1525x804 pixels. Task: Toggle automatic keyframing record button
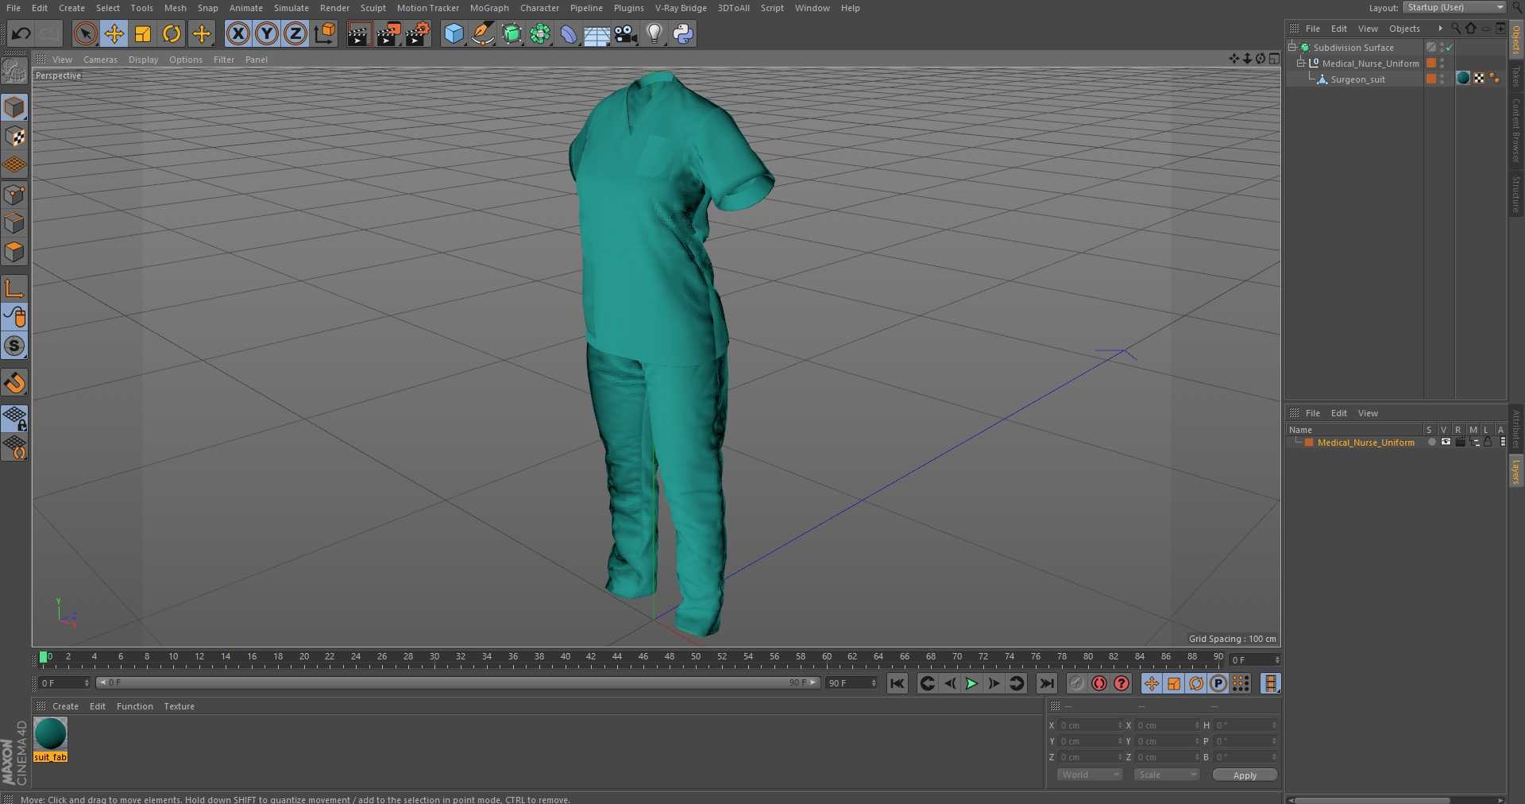tap(1099, 683)
